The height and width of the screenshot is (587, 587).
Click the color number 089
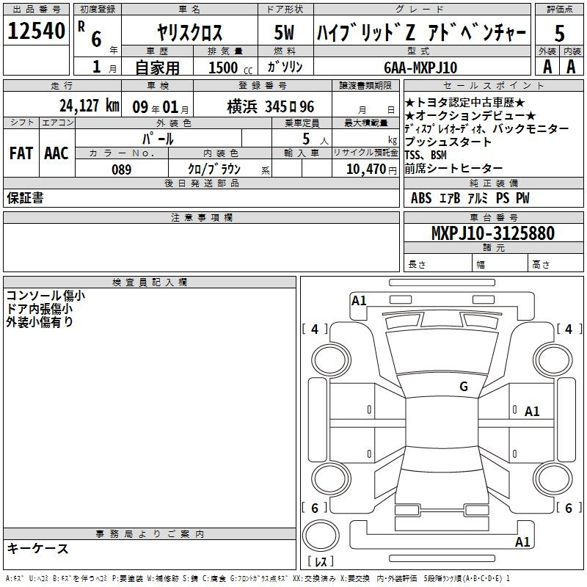click(122, 169)
